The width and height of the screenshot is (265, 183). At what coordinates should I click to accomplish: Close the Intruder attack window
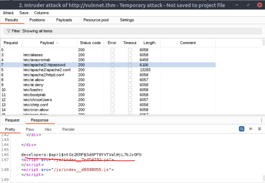tap(260, 5)
